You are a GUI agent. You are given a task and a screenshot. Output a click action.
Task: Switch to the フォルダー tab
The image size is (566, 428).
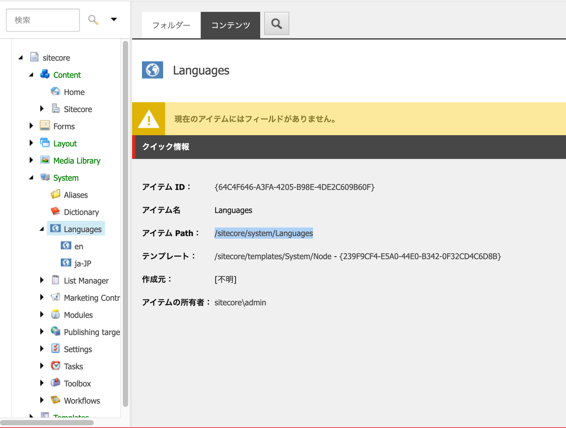[171, 25]
